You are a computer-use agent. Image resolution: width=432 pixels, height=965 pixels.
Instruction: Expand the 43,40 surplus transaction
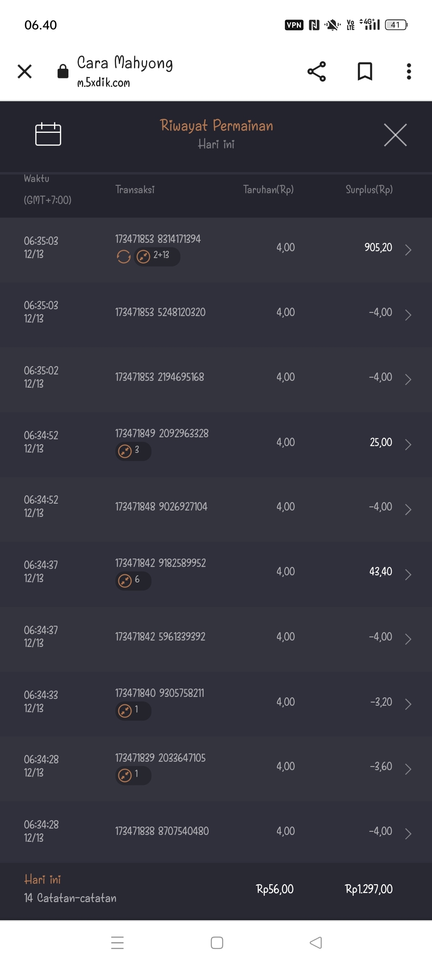[x=408, y=575]
